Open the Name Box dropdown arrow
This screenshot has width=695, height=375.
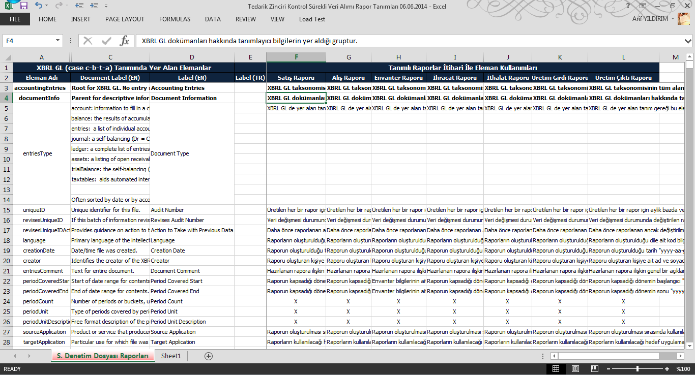point(57,41)
